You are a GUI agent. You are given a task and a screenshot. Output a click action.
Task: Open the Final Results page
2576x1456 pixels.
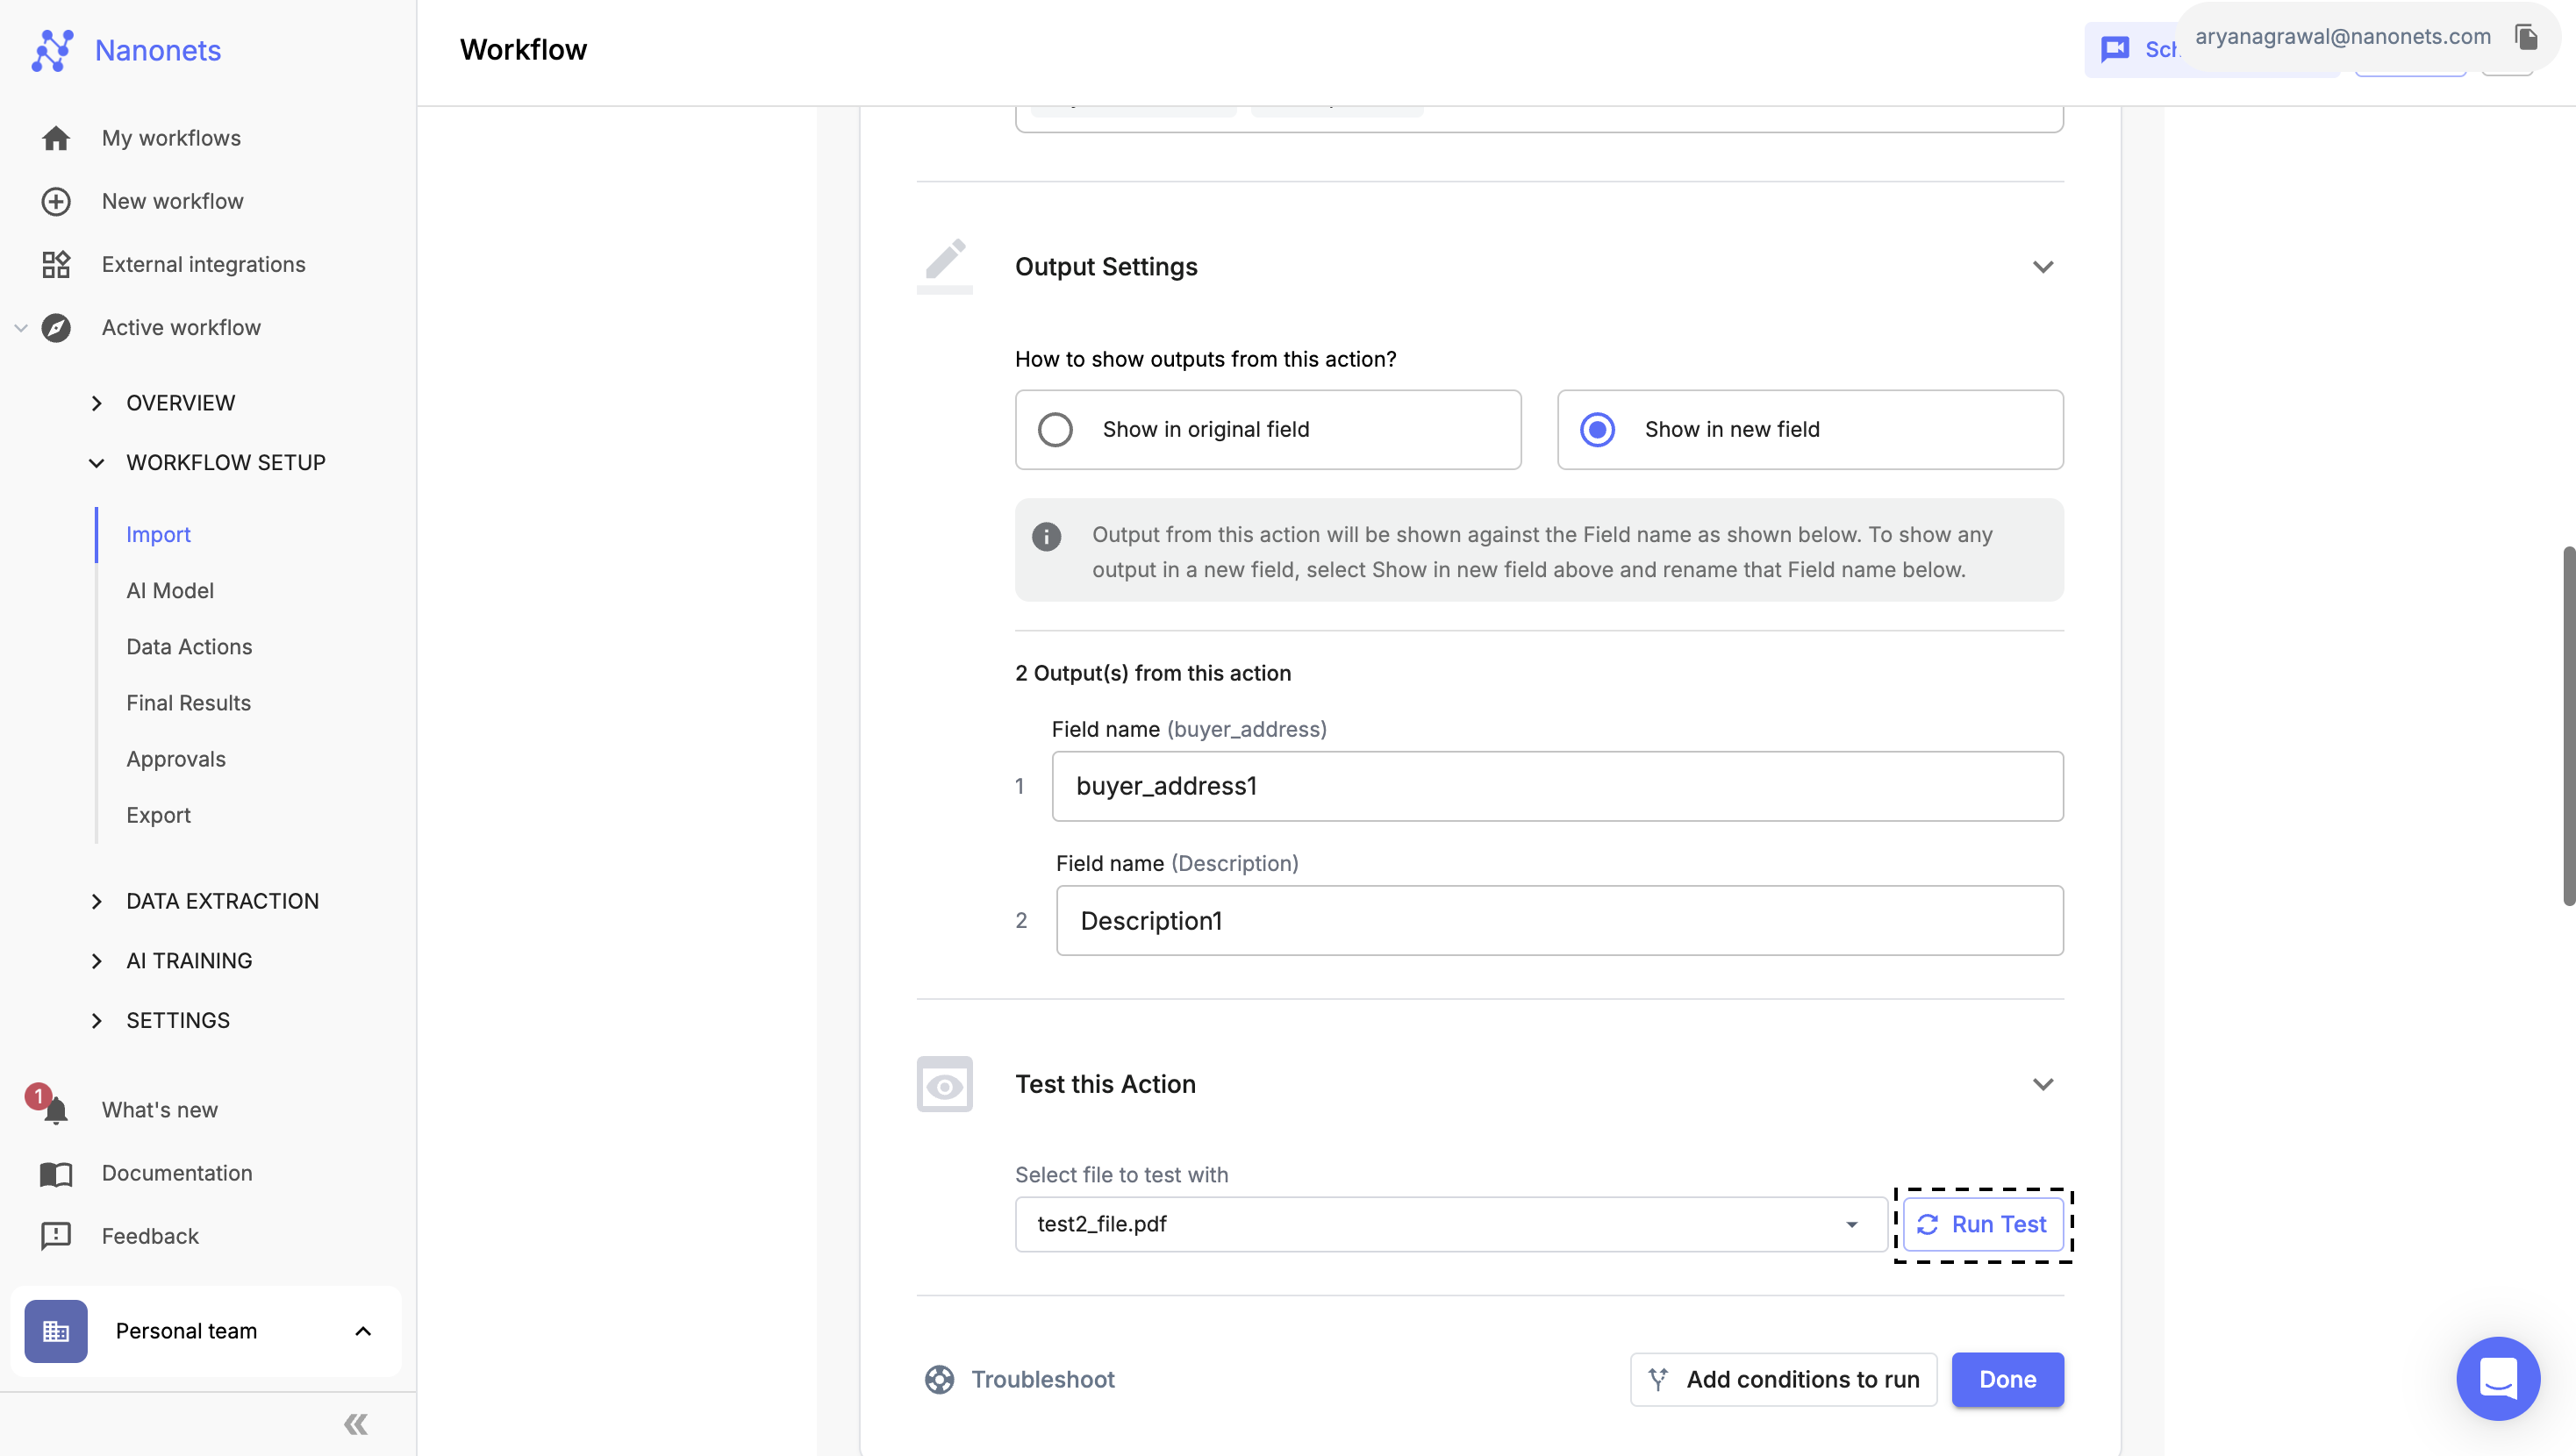coord(188,703)
